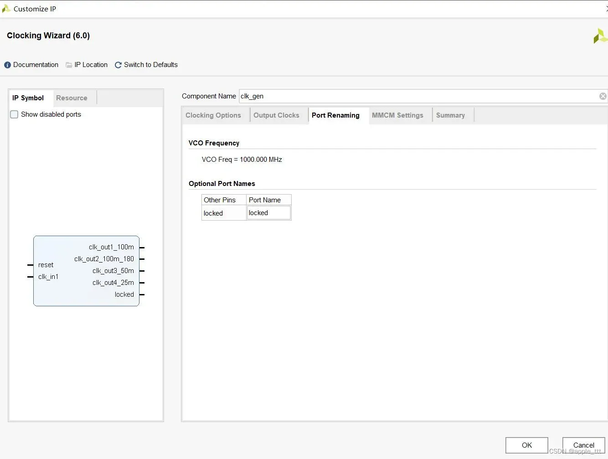
Task: Click the Other Pins column header
Action: (224, 200)
